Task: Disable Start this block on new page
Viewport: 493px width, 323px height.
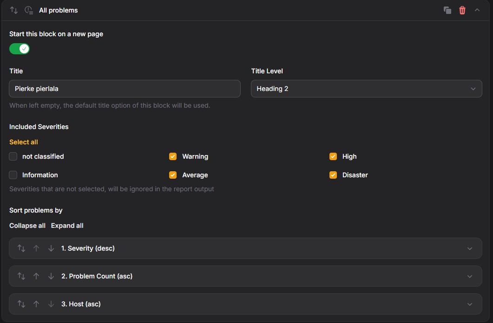Action: 20,49
